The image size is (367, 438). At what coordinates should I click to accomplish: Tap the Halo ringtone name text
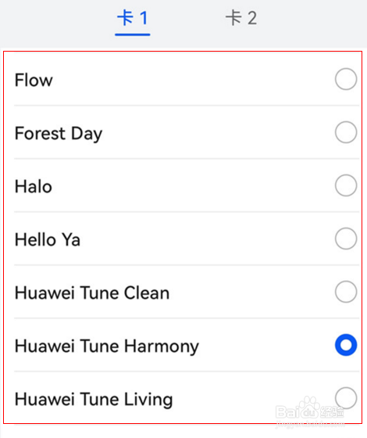point(34,187)
